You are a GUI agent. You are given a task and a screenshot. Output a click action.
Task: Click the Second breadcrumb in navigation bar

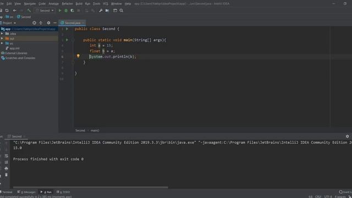(24, 17)
